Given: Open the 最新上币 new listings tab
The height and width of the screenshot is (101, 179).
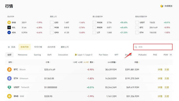Looking at the screenshot, I should coord(65,47).
